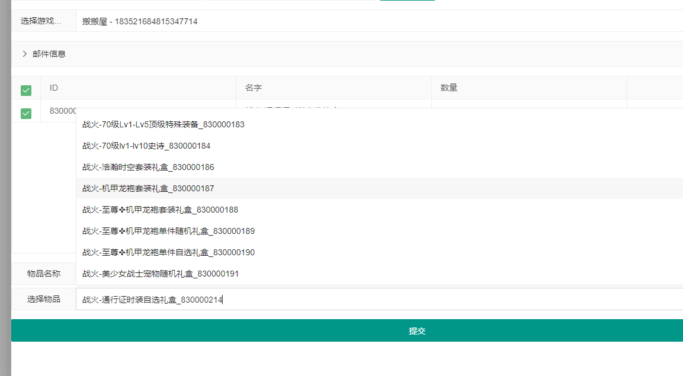Select 战火-美少女战士宠物随机礼盒_830000191
The height and width of the screenshot is (376, 683).
(x=160, y=274)
